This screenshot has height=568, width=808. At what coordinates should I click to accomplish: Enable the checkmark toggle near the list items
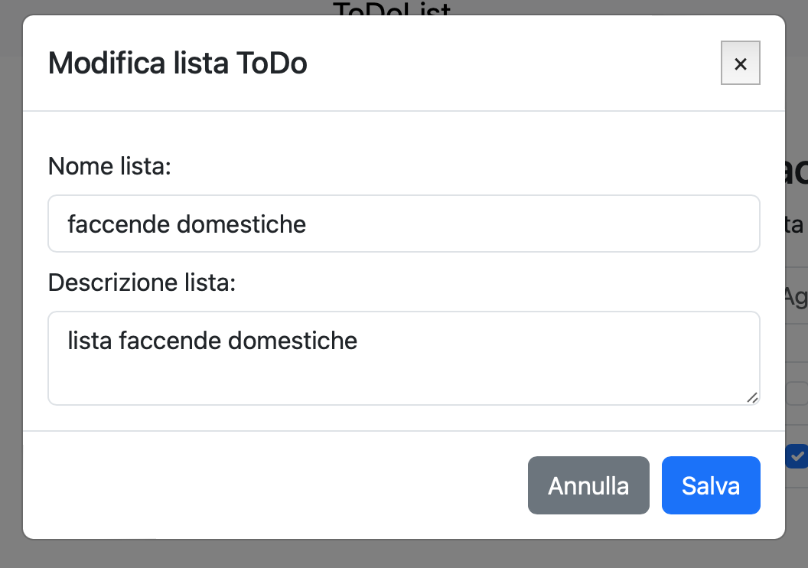coord(797,456)
